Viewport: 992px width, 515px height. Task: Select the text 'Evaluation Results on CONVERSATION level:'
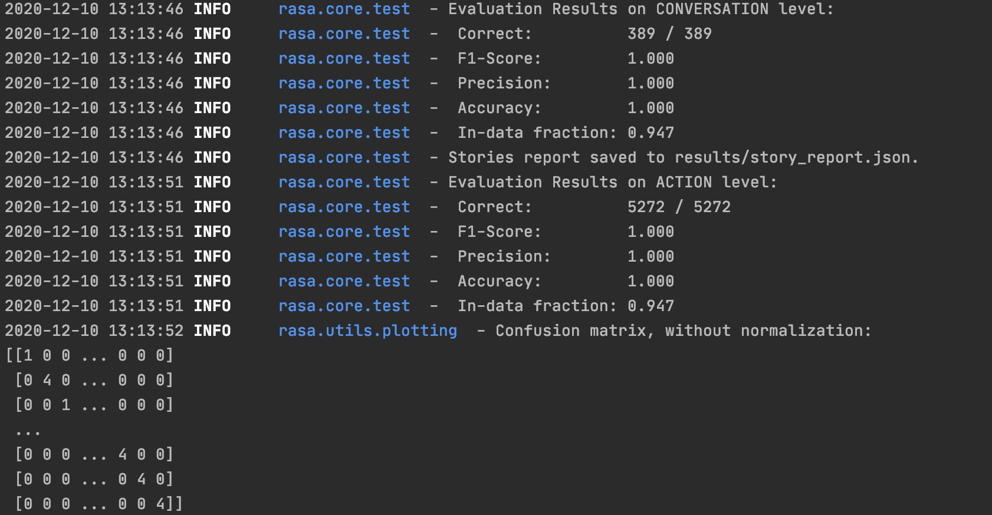pyautogui.click(x=641, y=9)
